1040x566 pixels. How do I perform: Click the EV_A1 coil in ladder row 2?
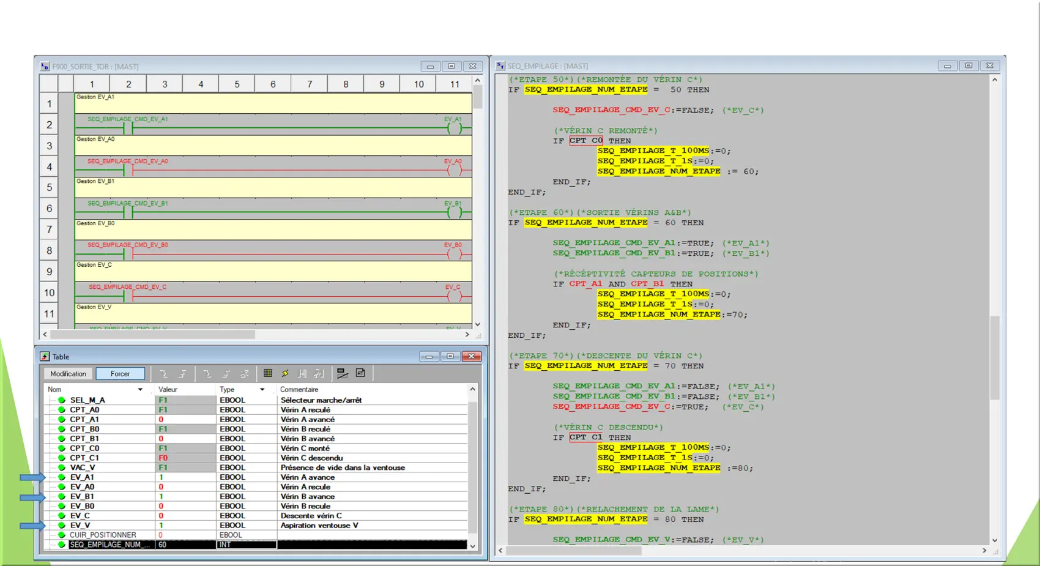click(x=454, y=128)
